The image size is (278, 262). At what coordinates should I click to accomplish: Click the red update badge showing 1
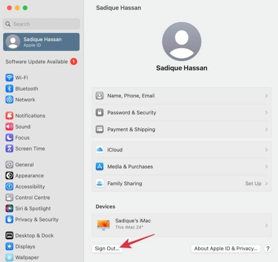click(x=74, y=62)
